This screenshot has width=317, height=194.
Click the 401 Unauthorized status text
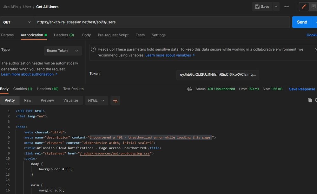pyautogui.click(x=221, y=89)
